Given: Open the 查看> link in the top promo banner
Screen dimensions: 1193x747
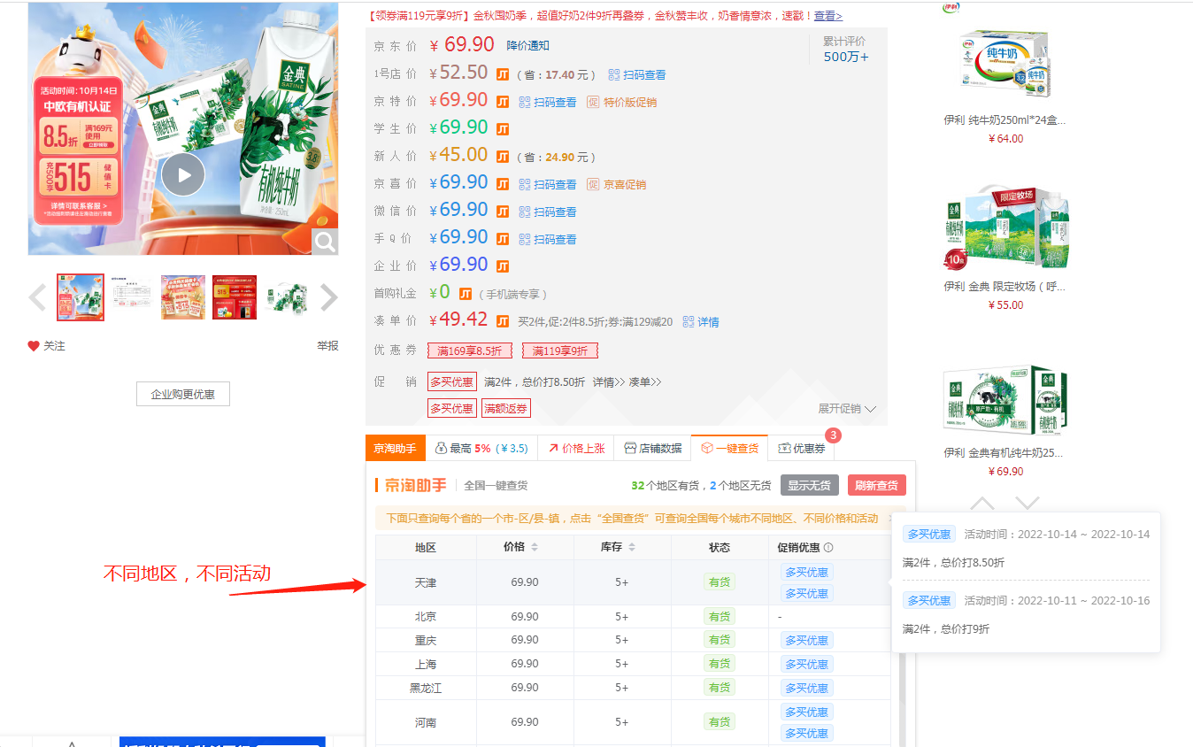Looking at the screenshot, I should click(828, 16).
